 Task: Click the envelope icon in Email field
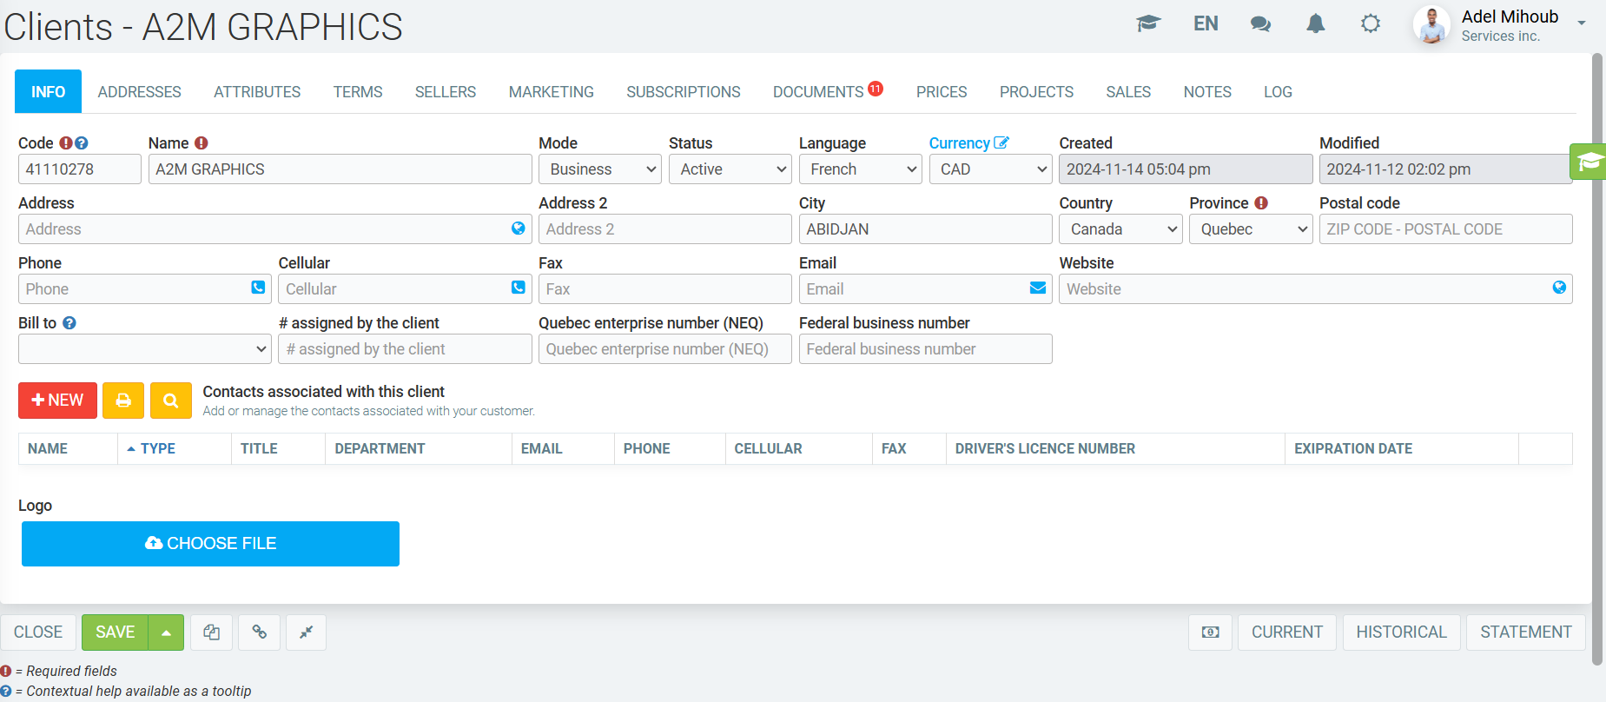[x=1037, y=288]
